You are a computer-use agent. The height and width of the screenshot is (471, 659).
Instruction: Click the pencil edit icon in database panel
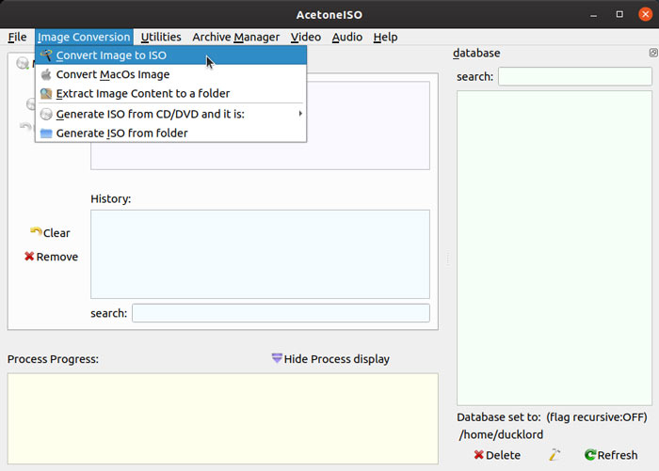[555, 455]
